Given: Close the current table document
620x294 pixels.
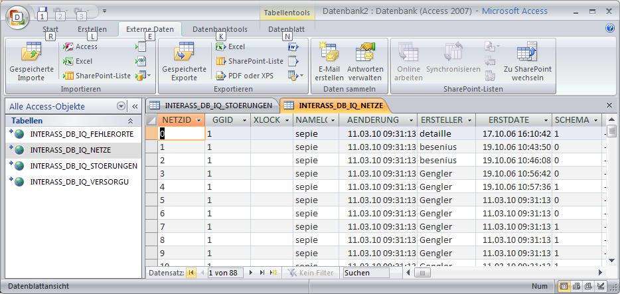Looking at the screenshot, I should (609, 106).
